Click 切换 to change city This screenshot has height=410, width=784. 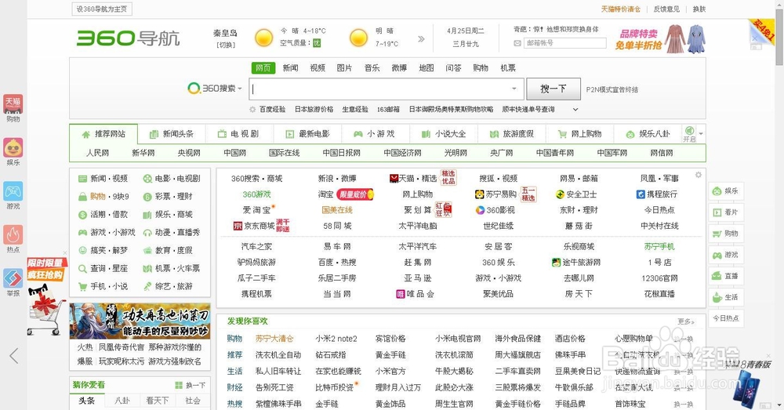(225, 45)
